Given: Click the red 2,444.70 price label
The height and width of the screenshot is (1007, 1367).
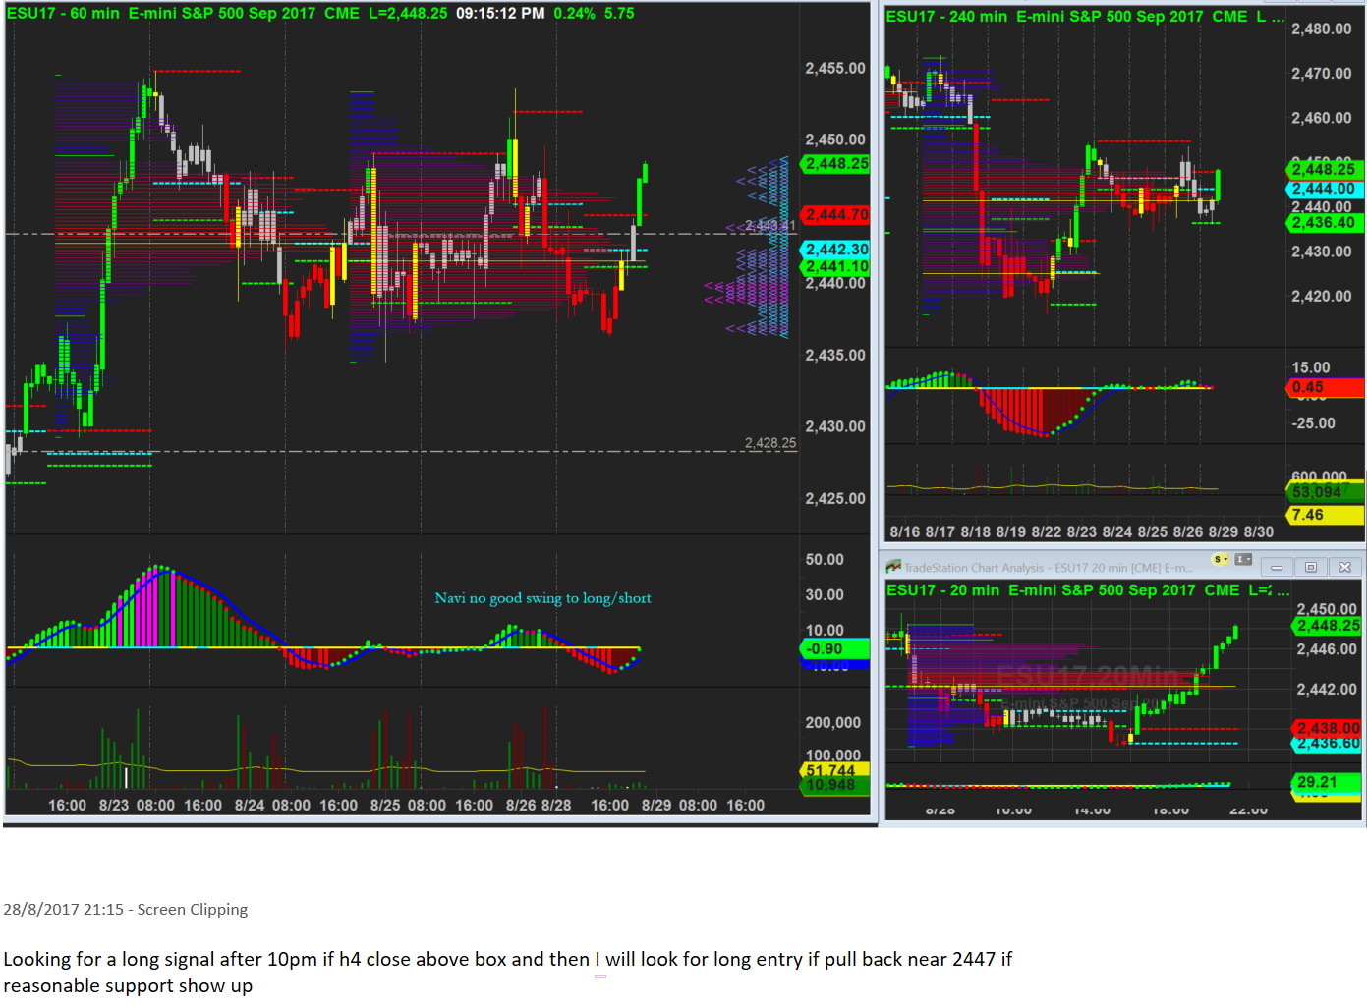Looking at the screenshot, I should pos(836,214).
